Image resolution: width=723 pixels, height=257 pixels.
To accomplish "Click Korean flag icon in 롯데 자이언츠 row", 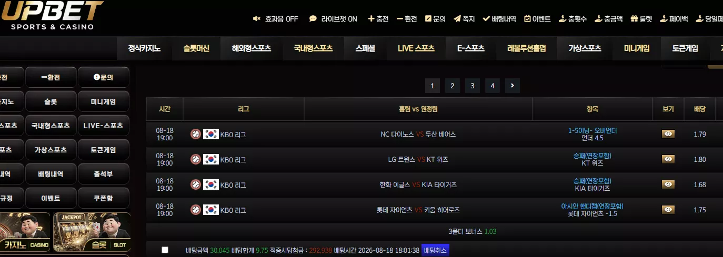I will (211, 210).
